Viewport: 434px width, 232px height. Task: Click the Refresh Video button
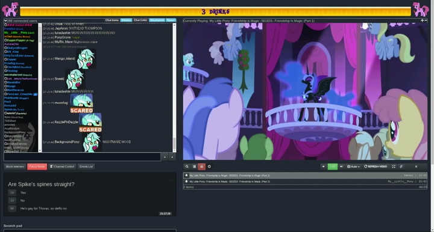pyautogui.click(x=376, y=166)
